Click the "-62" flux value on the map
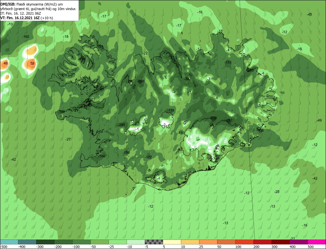 click(x=180, y=150)
